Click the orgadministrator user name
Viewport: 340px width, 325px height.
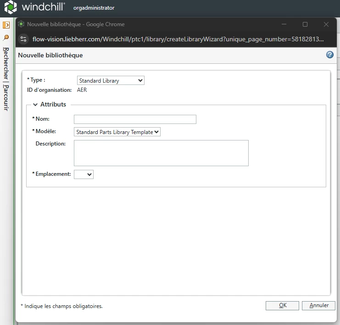[x=94, y=8]
